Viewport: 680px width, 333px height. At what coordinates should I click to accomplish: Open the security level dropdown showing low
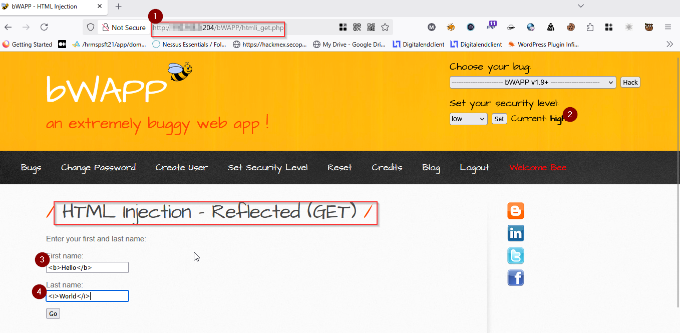click(x=468, y=119)
